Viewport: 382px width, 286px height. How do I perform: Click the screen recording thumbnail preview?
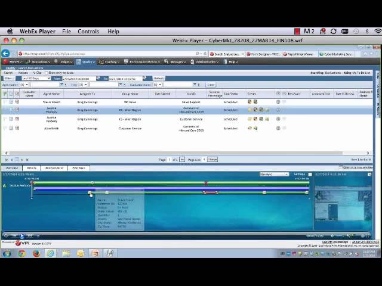click(x=343, y=203)
